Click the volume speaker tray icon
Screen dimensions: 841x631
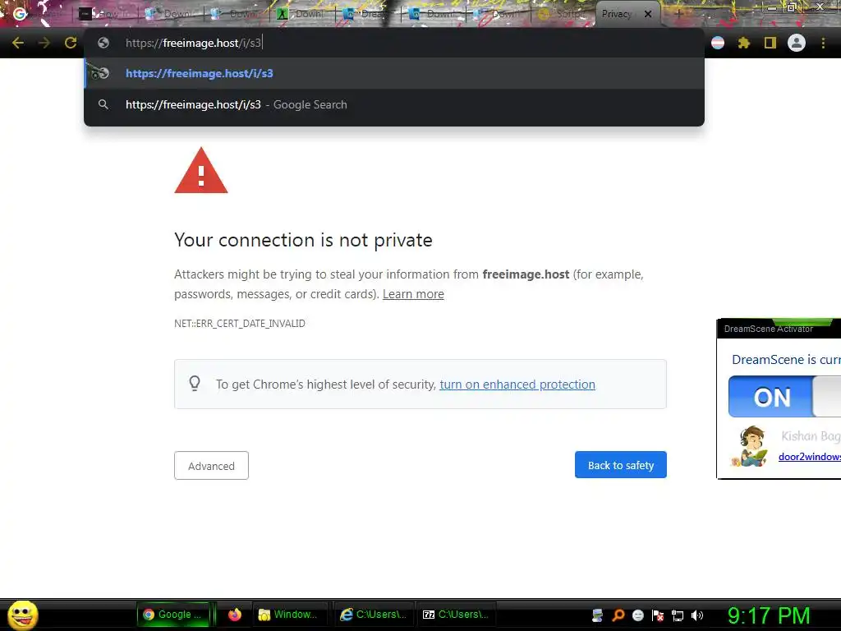click(697, 615)
